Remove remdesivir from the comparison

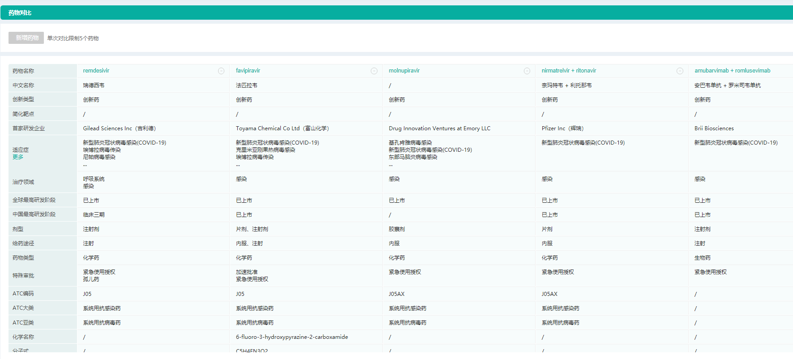[221, 71]
